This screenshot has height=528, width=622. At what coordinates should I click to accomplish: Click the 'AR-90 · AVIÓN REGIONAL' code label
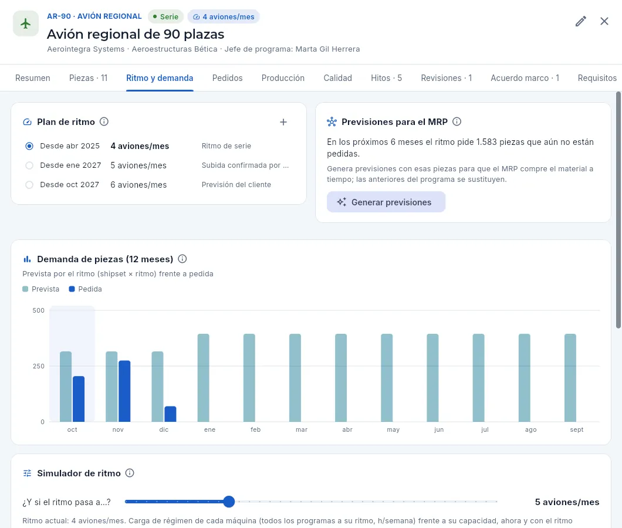[94, 16]
